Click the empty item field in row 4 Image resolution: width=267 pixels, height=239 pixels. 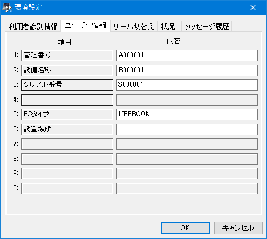point(67,100)
